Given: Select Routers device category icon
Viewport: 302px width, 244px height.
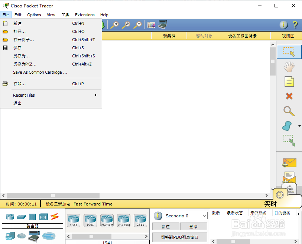Looking at the screenshot, I should (10, 217).
